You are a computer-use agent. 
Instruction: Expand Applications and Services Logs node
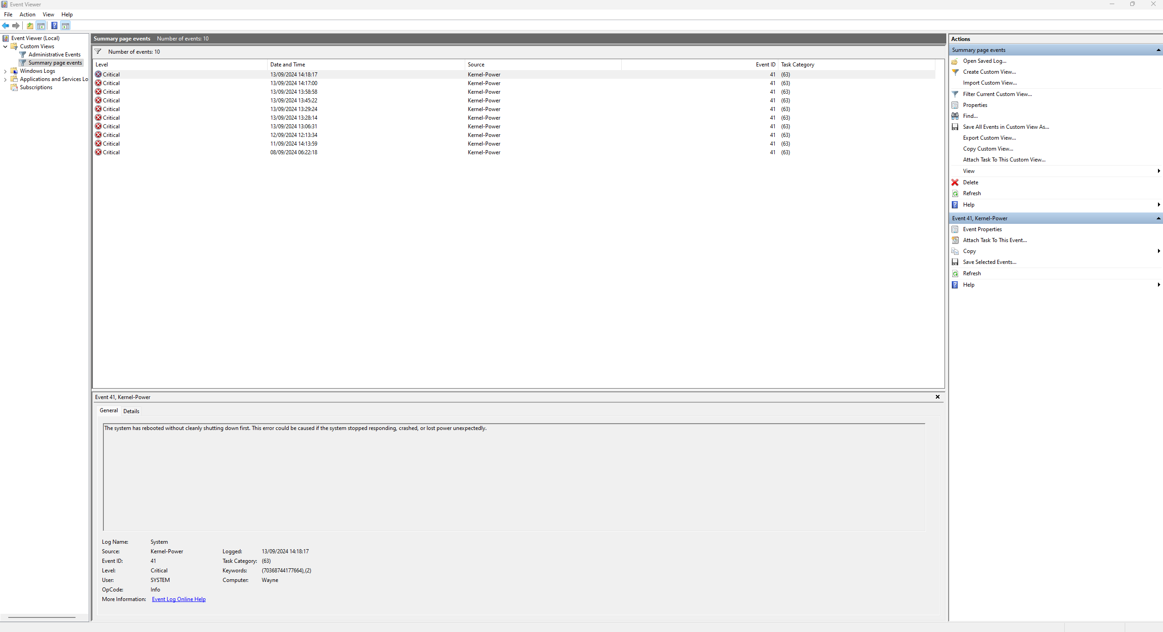5,79
